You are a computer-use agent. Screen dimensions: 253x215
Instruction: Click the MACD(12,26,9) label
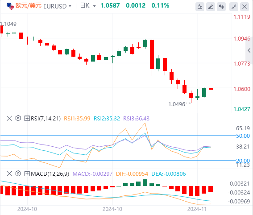(50, 174)
